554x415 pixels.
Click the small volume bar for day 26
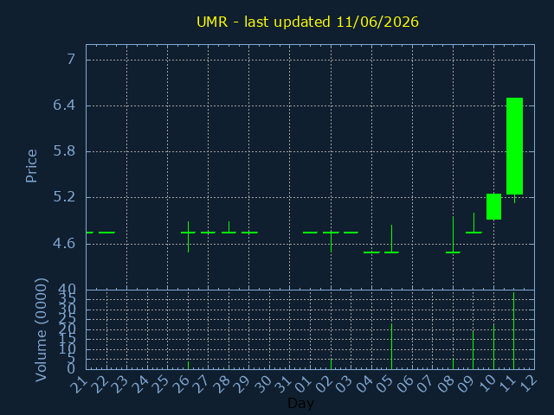click(189, 365)
